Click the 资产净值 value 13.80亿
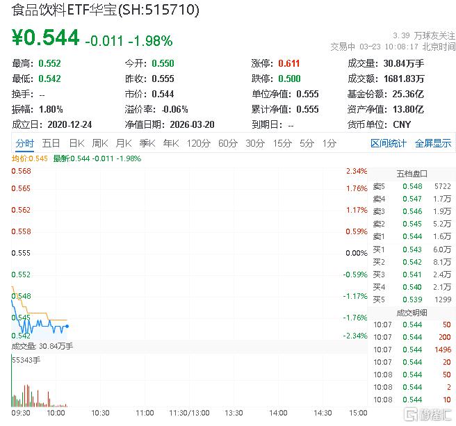 (x=408, y=109)
